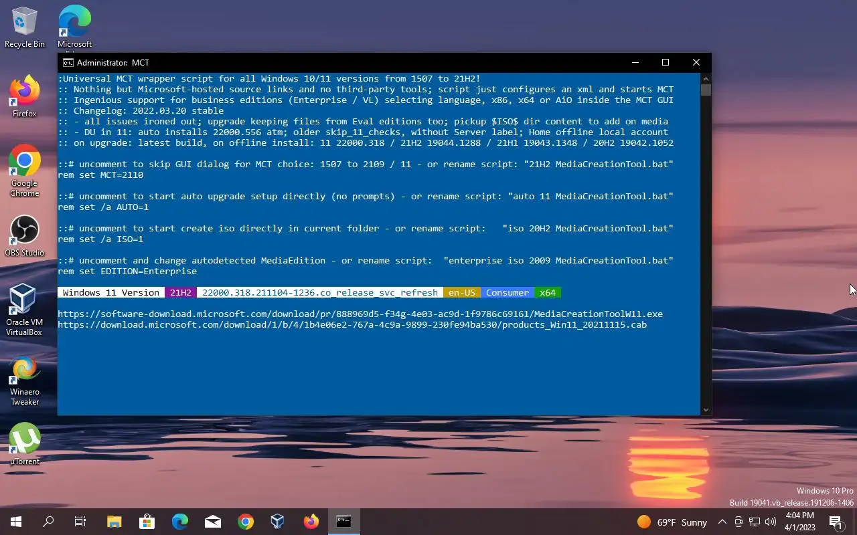Viewport: 857px width, 535px height.
Task: Select the Winaero Tweaker desktop shortcut
Action: click(x=25, y=381)
